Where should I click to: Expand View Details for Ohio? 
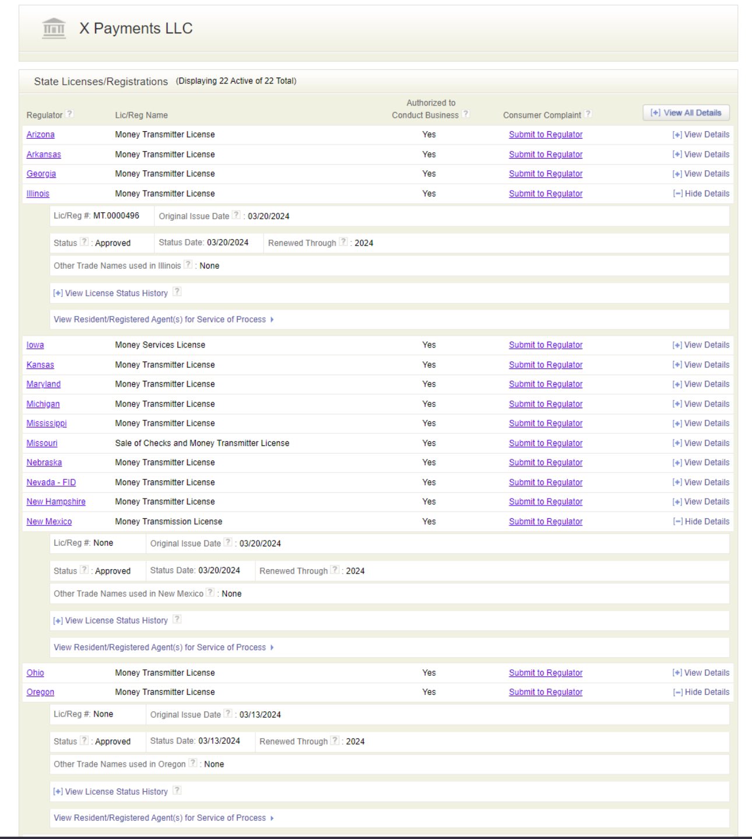coord(701,673)
